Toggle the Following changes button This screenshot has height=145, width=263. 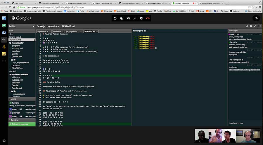pyautogui.click(x=22, y=124)
